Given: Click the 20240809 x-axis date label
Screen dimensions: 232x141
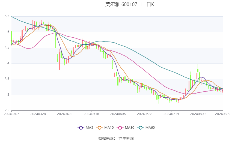Looking at the screenshot, I should [198, 114].
